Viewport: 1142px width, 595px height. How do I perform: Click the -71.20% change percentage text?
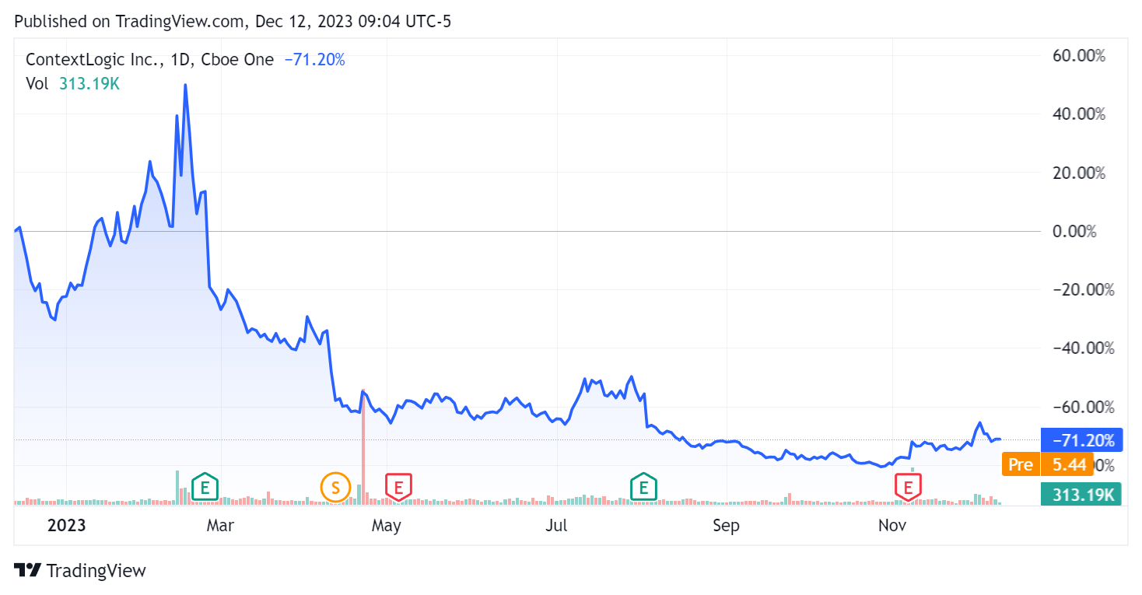click(x=314, y=59)
